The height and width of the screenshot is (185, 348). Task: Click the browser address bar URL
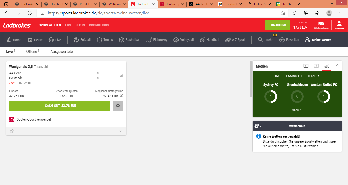[98, 13]
